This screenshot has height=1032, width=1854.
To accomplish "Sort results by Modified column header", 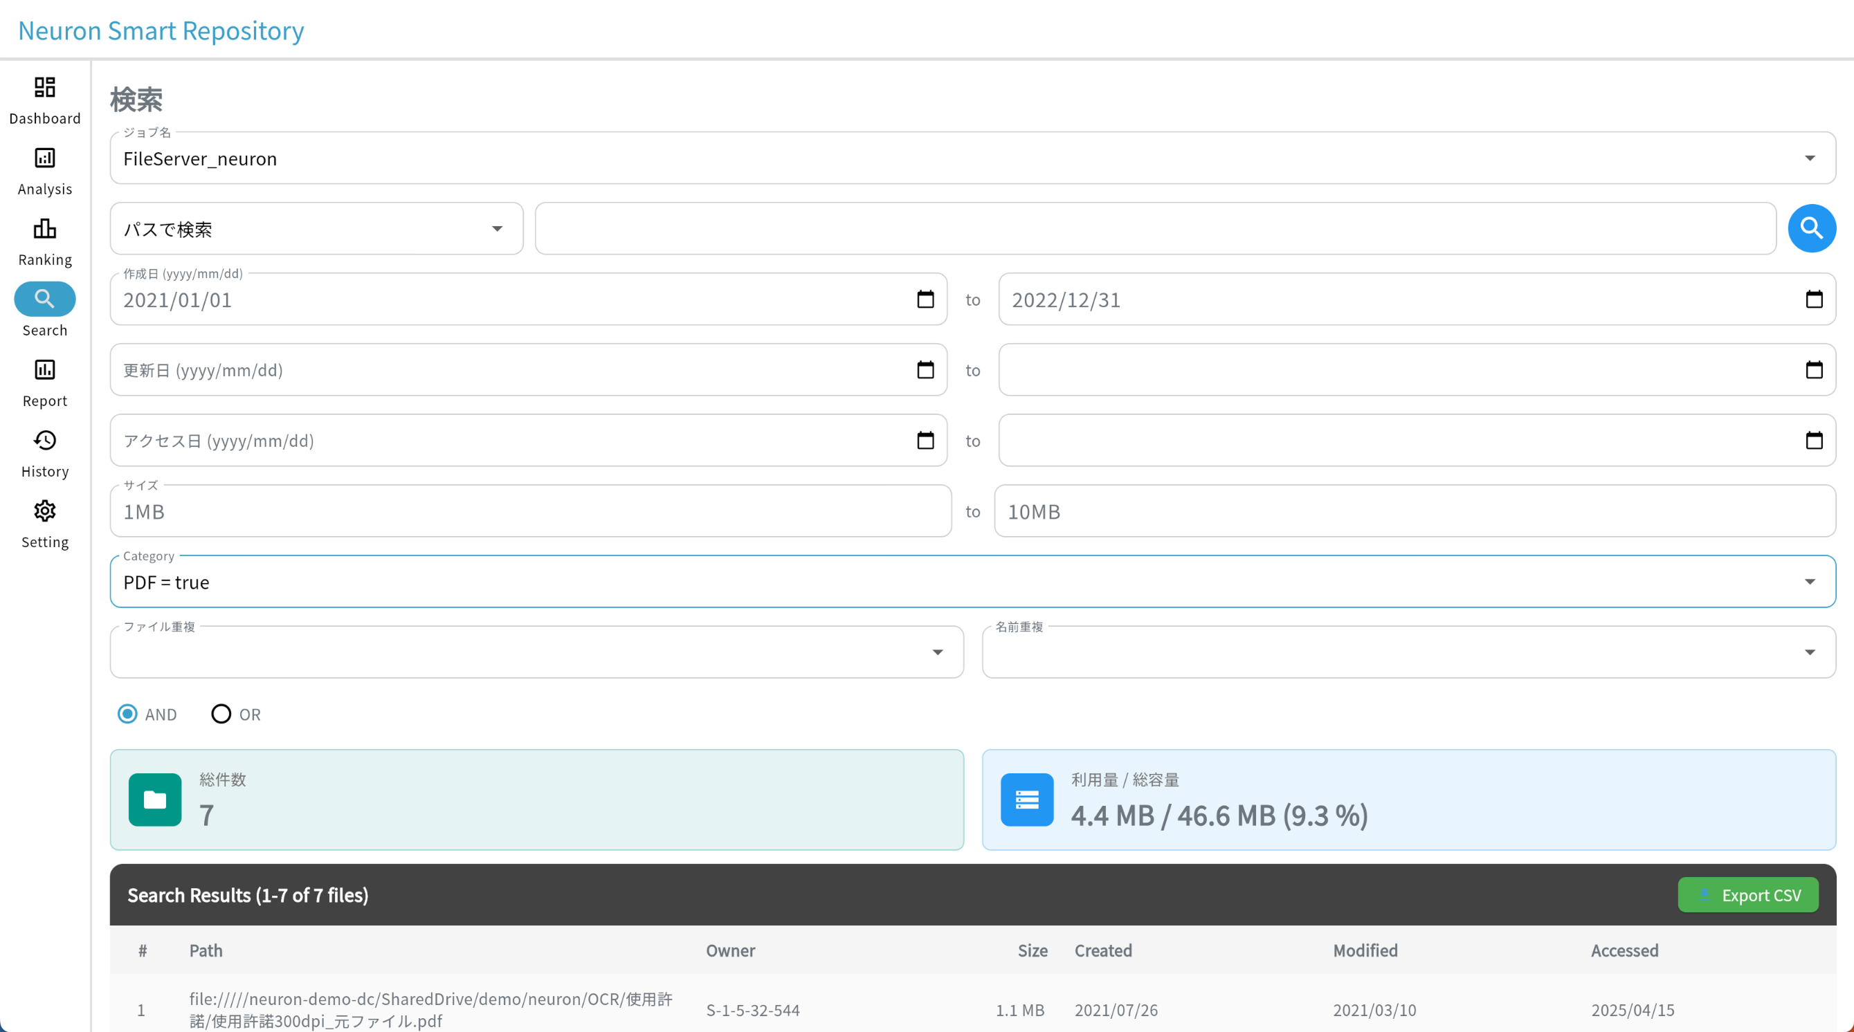I will 1365,950.
